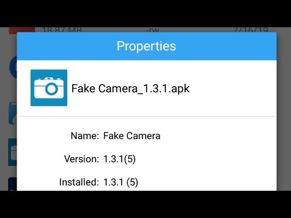
Task: Tap the partially hidden red icon at top left
Action: 22,30
